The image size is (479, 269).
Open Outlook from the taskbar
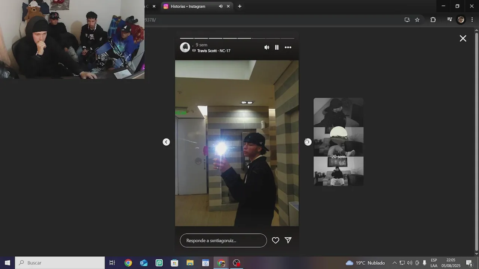point(144,263)
